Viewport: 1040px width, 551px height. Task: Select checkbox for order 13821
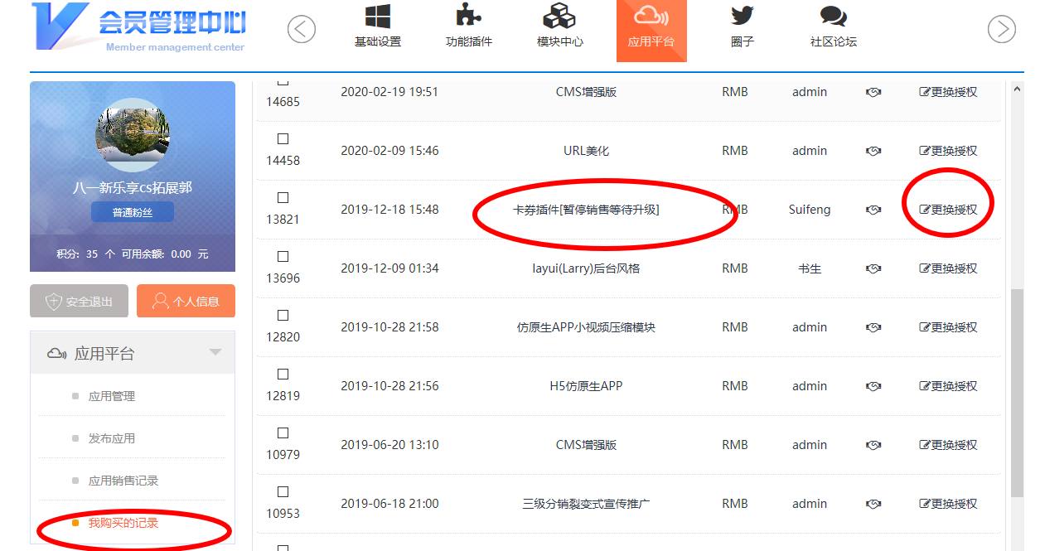(x=283, y=198)
